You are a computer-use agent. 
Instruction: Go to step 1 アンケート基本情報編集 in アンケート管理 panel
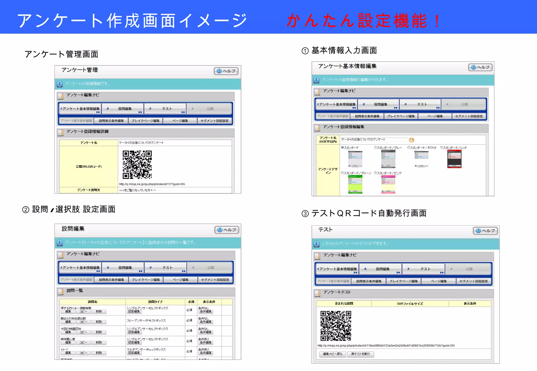(80, 109)
